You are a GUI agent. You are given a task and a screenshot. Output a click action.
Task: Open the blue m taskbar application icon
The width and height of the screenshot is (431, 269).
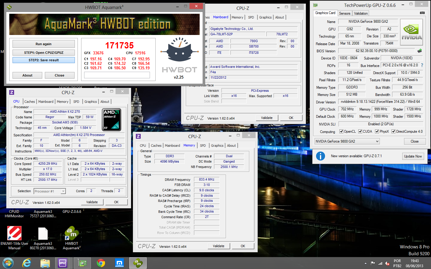coord(119,263)
